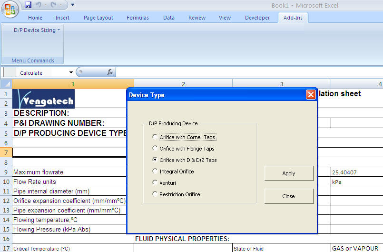Choose the Venturi radio button
Viewport: 383px width, 252px height.
[x=155, y=183]
